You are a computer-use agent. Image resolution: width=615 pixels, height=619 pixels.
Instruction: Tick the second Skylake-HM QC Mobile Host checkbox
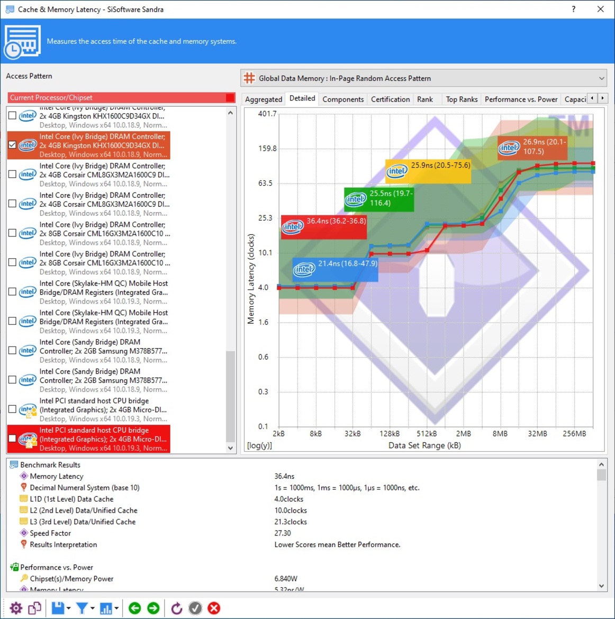(x=12, y=321)
